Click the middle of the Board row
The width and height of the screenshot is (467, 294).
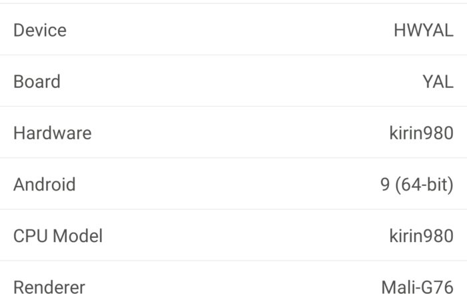(x=233, y=81)
